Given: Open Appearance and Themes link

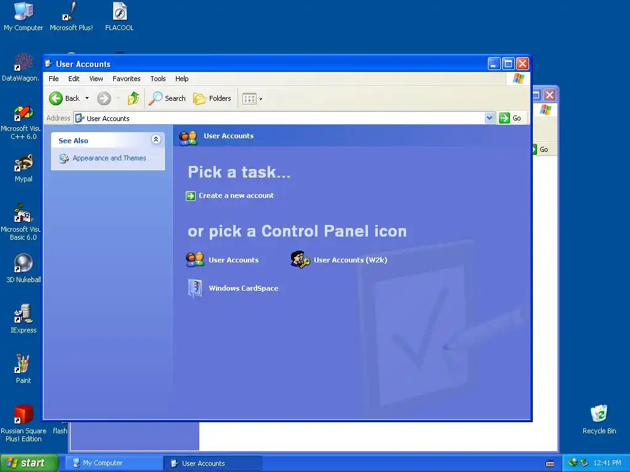Looking at the screenshot, I should coord(110,158).
